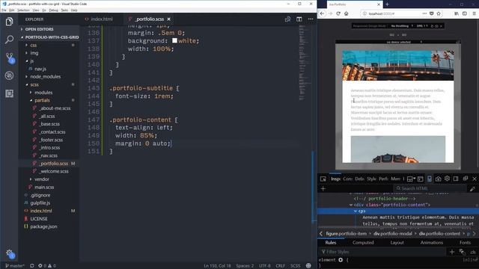Open the VS Code Manage gear menu
Viewport: 479px width, 269px height.
tap(10, 253)
